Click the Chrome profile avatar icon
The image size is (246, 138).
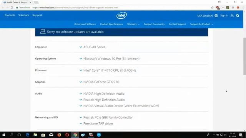[x=219, y=2]
